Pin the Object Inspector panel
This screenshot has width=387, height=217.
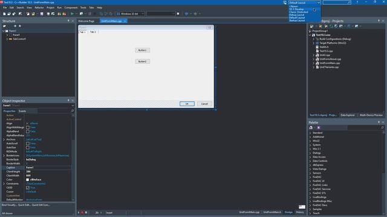tap(68, 101)
